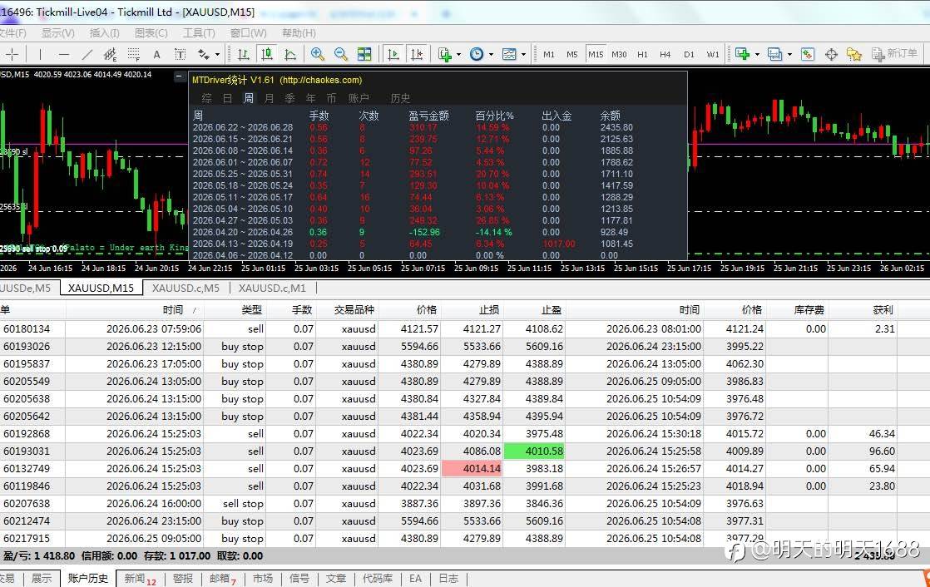
Task: Open the 插入(I) menu
Action: click(x=104, y=33)
